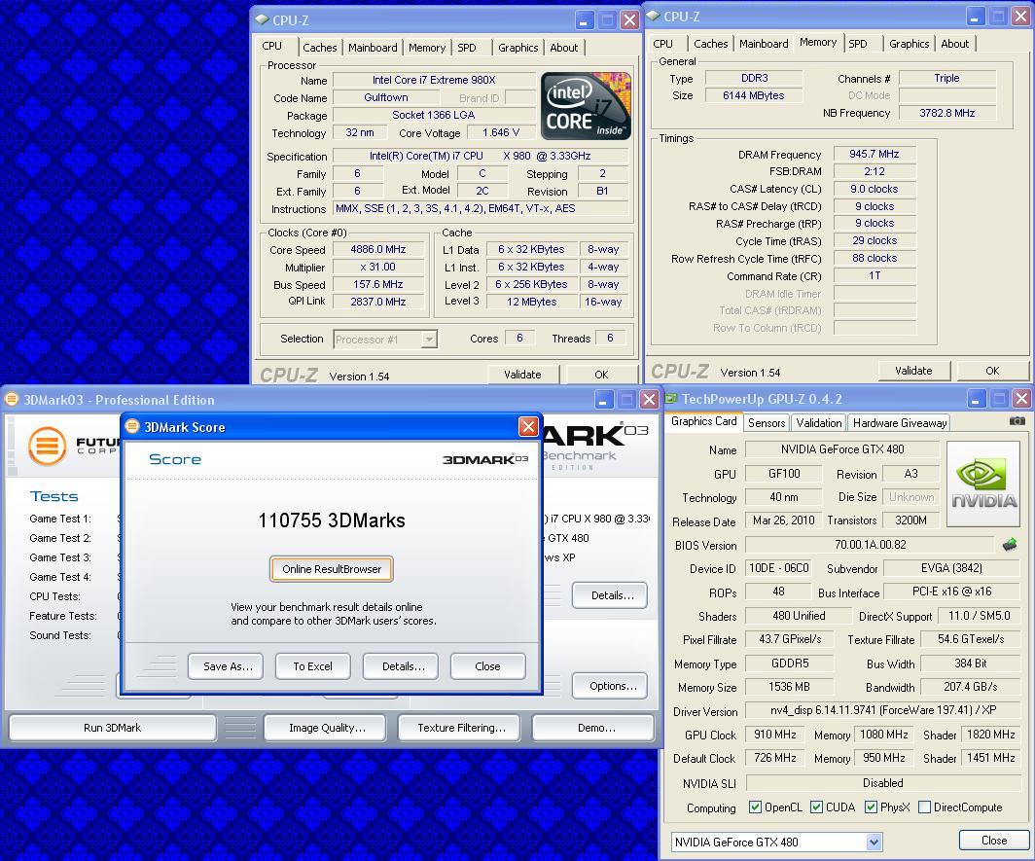This screenshot has width=1035, height=861.
Task: Click the Bandwidth value 207.4 GB/s
Action: pyautogui.click(x=971, y=687)
